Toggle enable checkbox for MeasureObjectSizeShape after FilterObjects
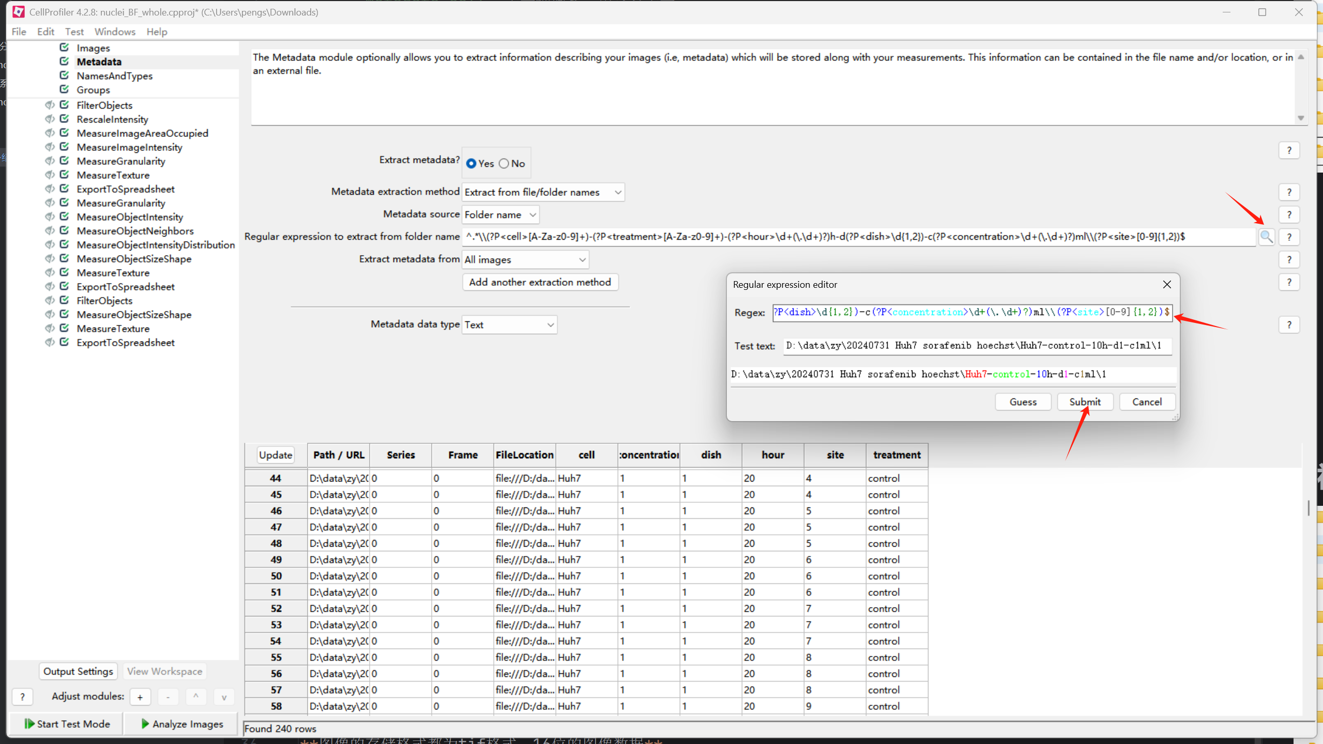Screen dimensions: 1323x744 coord(64,314)
